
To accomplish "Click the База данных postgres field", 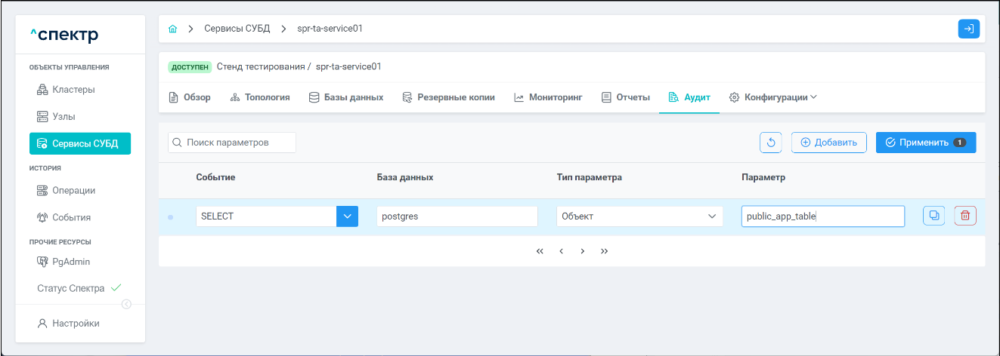I will [457, 216].
